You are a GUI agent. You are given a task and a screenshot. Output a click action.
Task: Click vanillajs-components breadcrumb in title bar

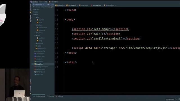coord(39,2)
